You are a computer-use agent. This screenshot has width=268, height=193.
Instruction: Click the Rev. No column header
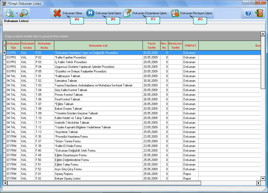tap(164, 46)
